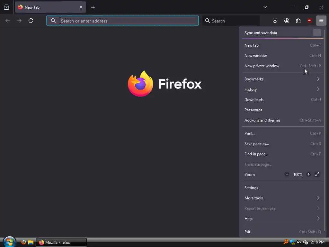This screenshot has height=247, width=329.
Task: Go forward with the forward arrow
Action: [19, 21]
